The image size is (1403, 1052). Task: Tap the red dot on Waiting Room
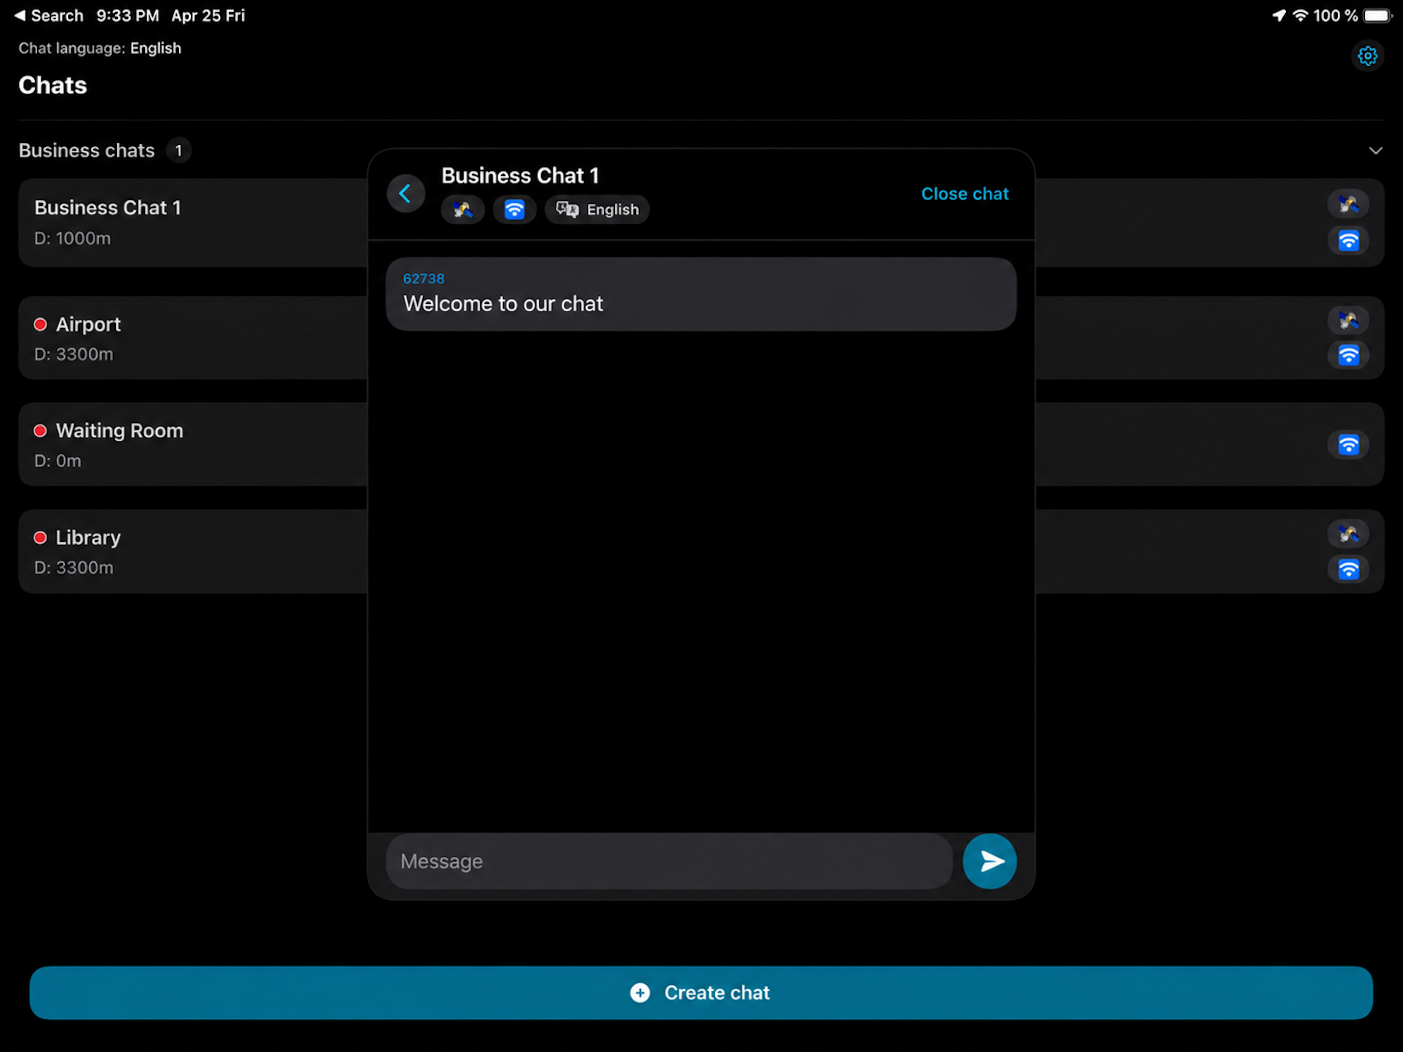point(40,431)
